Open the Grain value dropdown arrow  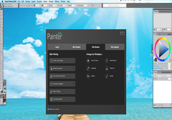[57, 5]
